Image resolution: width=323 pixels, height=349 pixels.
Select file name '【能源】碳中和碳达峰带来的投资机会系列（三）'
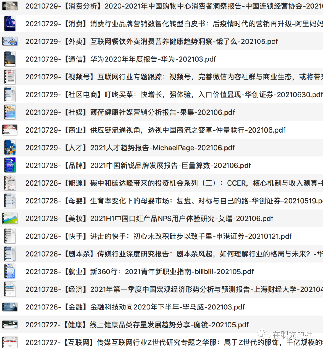[140, 183]
